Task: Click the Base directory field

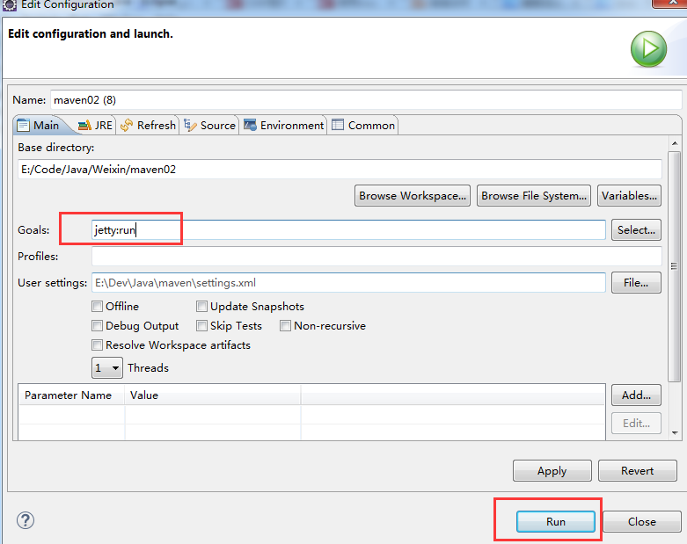Action: coord(340,170)
